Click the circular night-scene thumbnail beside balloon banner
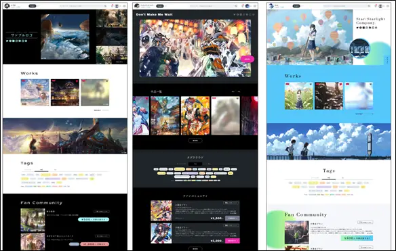 click(359, 49)
